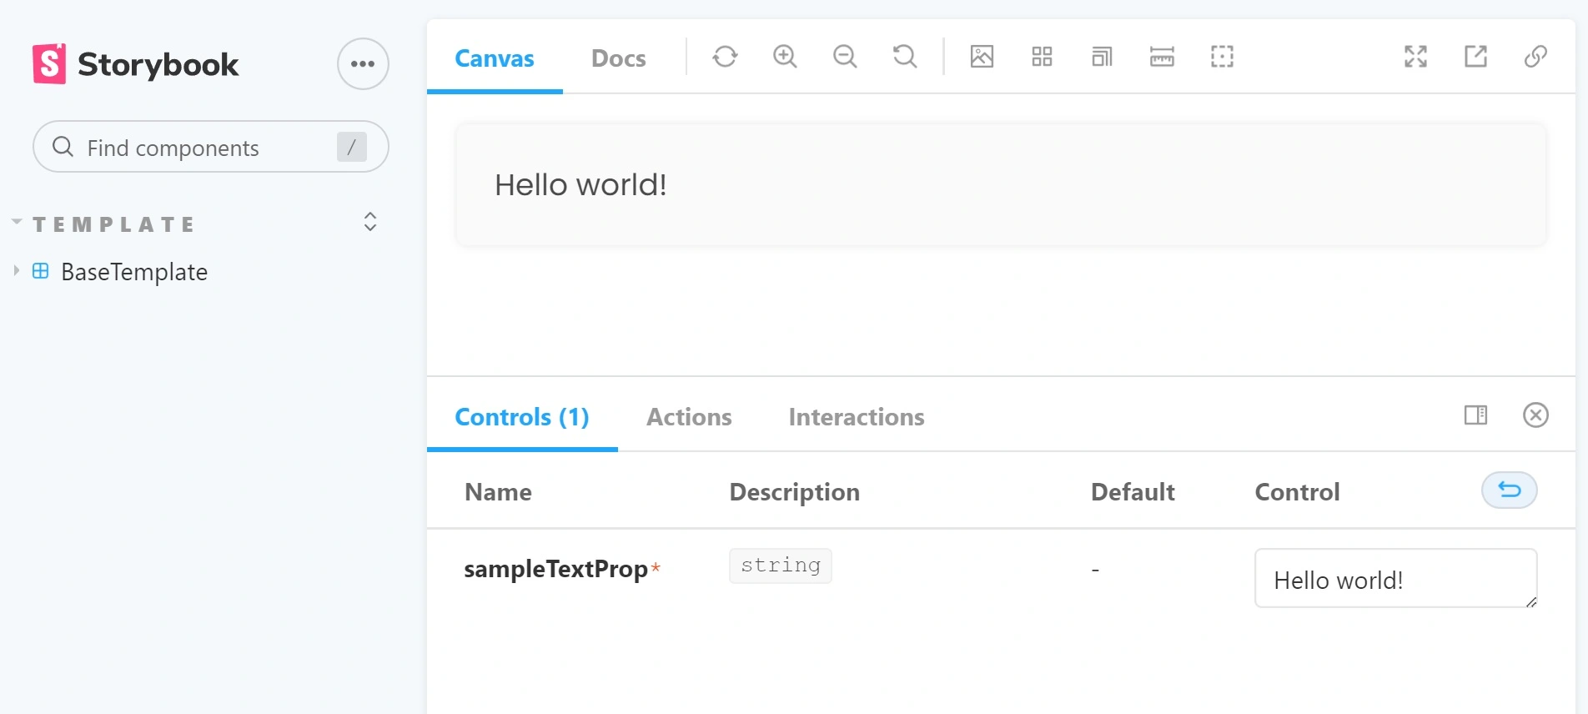Click the sampleTextProp text field

coord(1395,579)
